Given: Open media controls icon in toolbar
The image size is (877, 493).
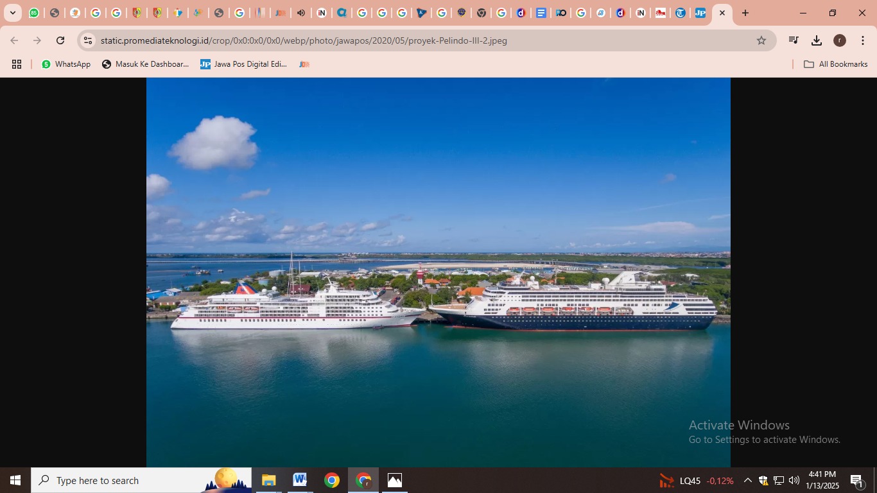Looking at the screenshot, I should point(794,40).
